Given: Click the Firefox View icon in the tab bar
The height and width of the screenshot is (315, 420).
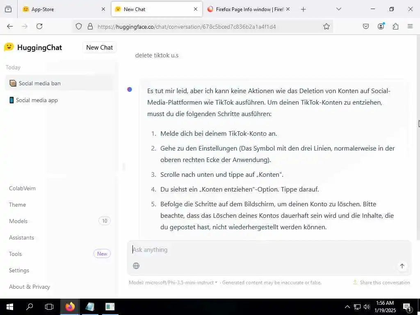Looking at the screenshot, I should (x=8, y=9).
